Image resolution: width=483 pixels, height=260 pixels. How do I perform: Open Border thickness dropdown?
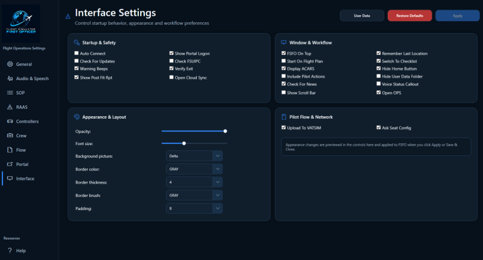194,182
